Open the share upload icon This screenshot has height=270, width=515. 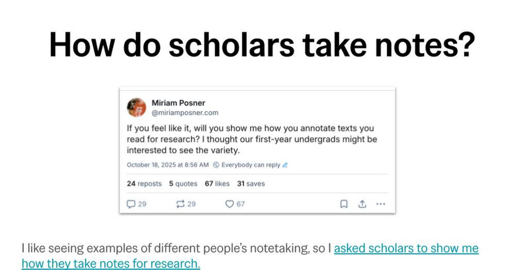point(362,204)
